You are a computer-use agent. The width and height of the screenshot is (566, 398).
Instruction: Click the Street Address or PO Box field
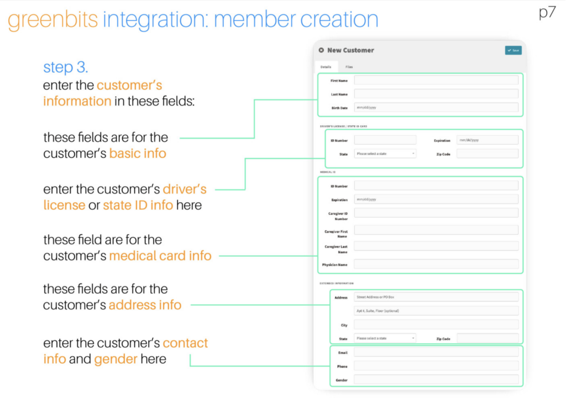coord(436,297)
